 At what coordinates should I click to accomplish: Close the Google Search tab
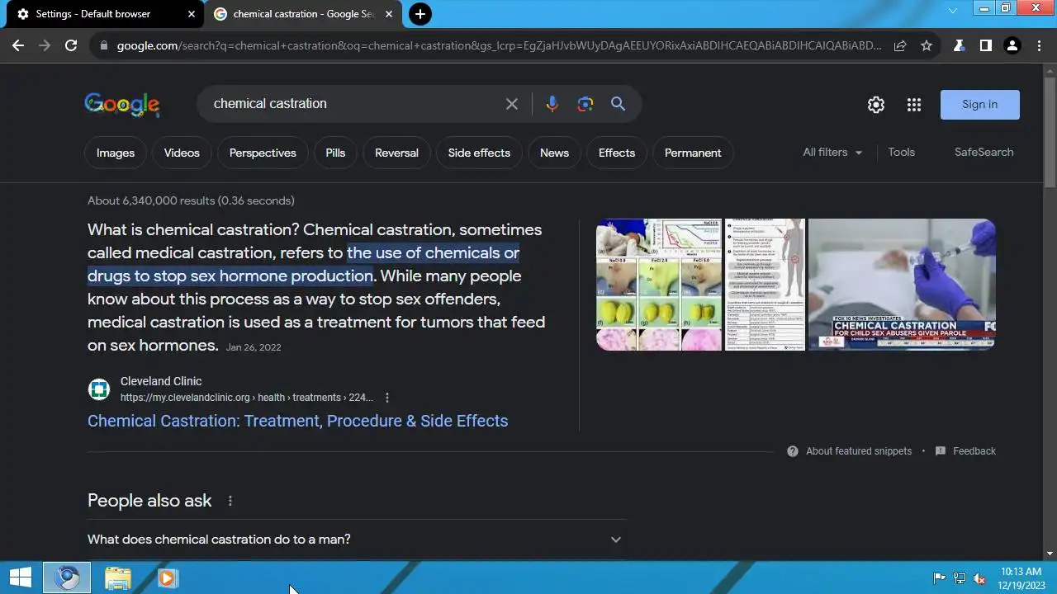[x=389, y=14]
